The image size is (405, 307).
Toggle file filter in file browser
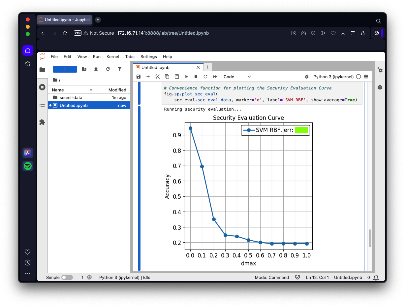120,69
